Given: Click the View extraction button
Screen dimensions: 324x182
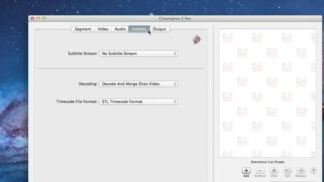Looking at the screenshot, I should click(274, 171).
